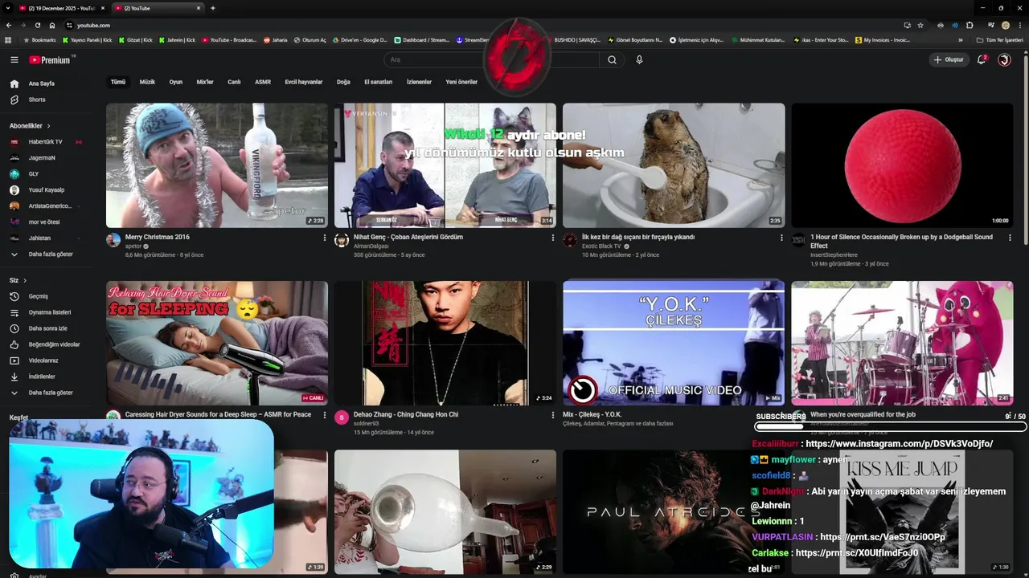Open the tab search dropdown arrow
This screenshot has width=1029, height=578.
point(8,8)
